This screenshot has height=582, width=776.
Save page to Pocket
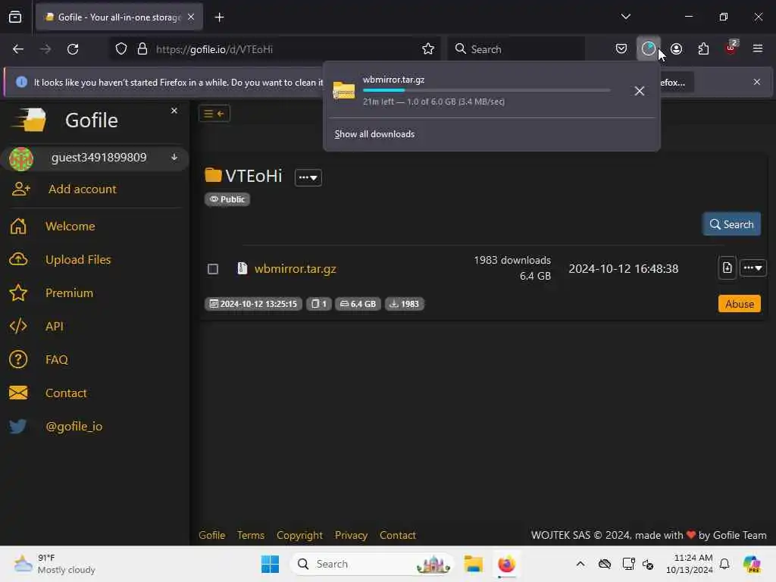621,49
